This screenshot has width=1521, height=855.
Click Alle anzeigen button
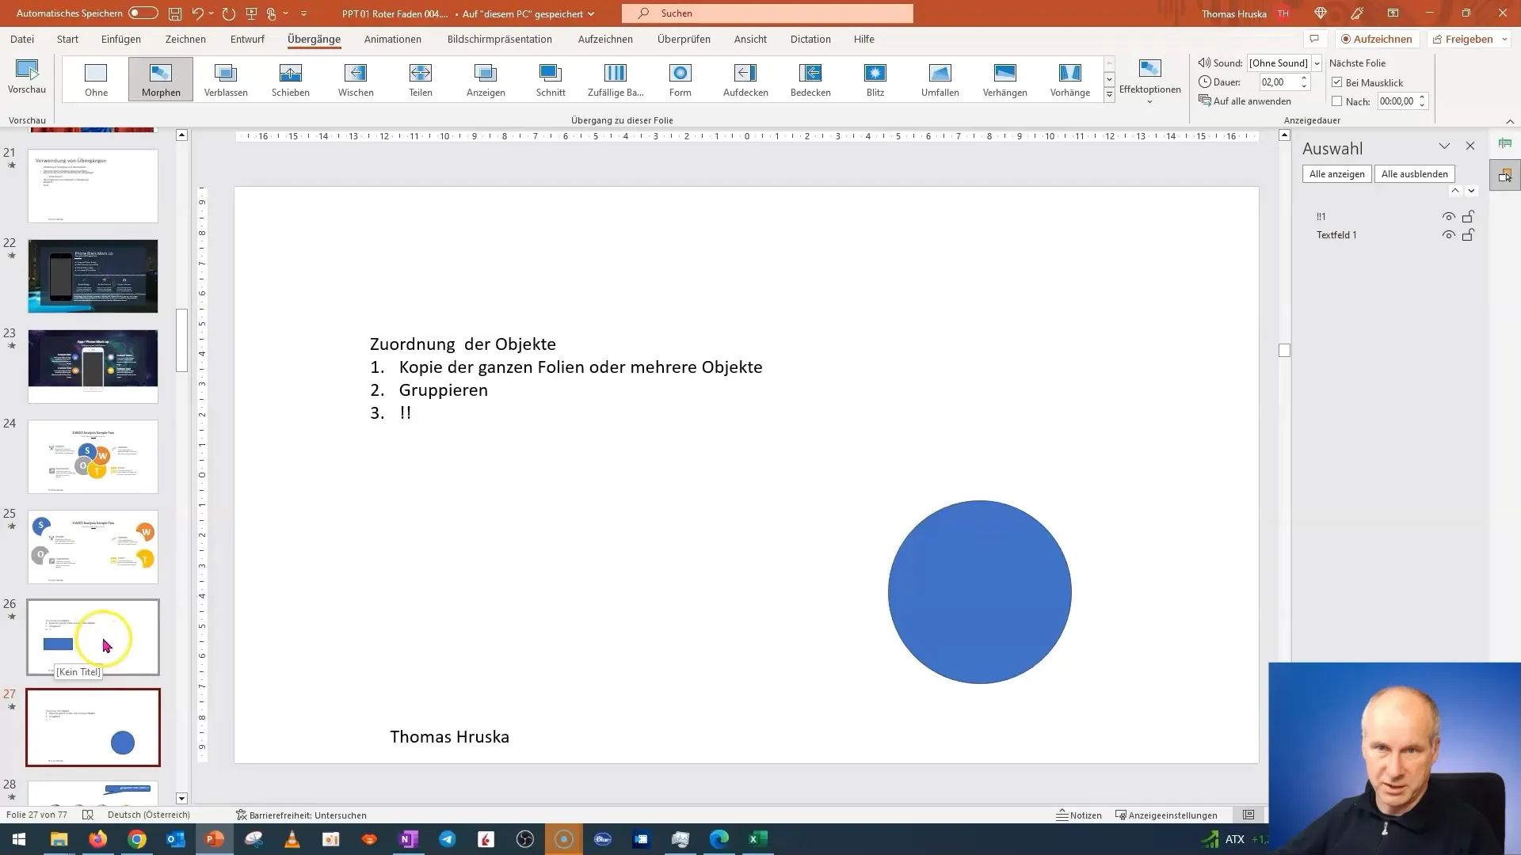click(1337, 174)
